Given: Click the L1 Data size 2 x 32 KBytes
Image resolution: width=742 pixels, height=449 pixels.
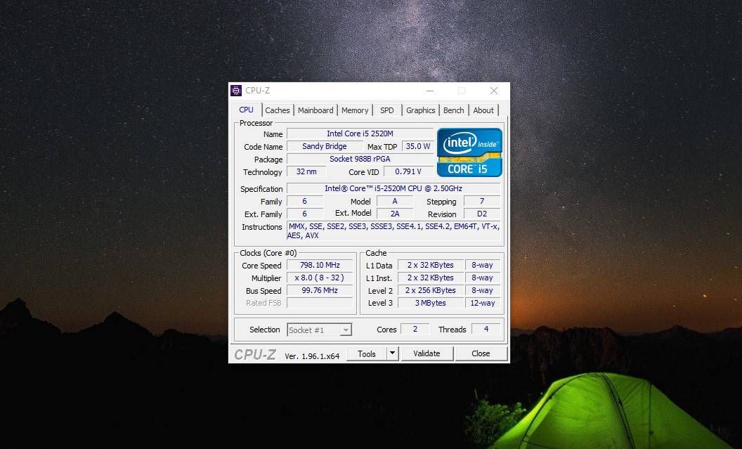Looking at the screenshot, I should [x=431, y=265].
